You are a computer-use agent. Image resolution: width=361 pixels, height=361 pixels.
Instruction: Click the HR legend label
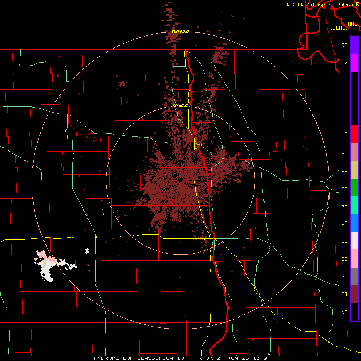(x=344, y=188)
